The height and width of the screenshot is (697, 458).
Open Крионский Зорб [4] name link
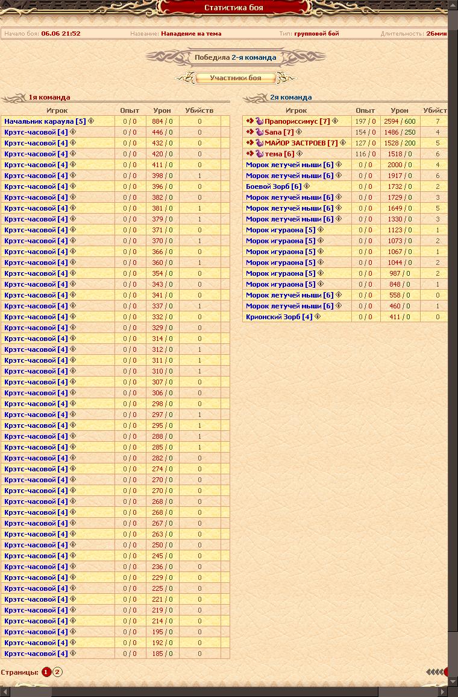[x=279, y=317]
